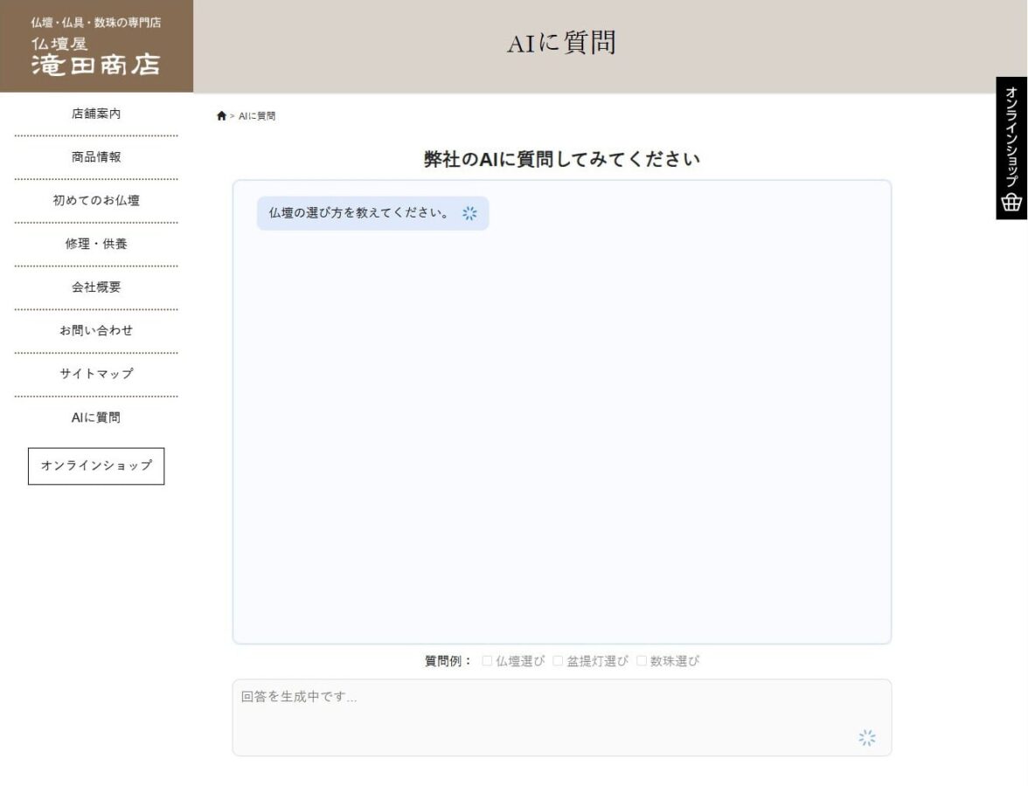The image size is (1028, 786).
Task: Open the サイトマップ from the sidebar
Action: (94, 373)
